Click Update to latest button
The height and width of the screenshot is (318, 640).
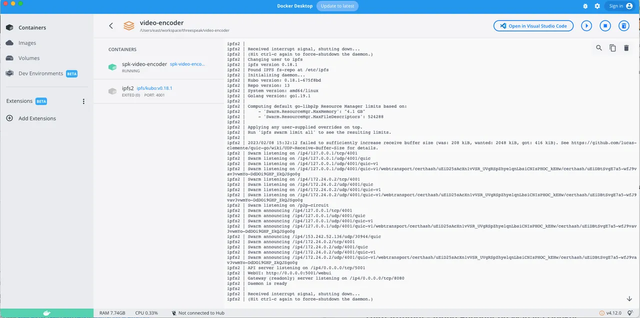point(337,6)
